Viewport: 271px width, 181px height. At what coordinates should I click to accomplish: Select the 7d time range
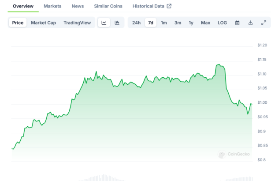pyautogui.click(x=151, y=23)
